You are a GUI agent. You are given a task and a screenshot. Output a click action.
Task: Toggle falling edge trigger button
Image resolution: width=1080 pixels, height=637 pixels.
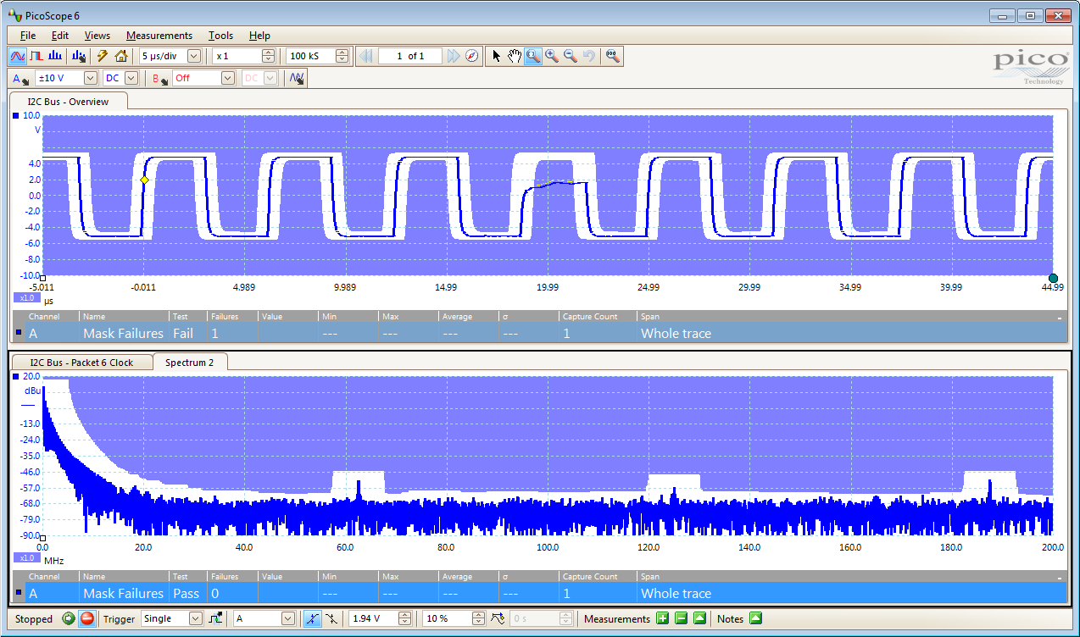click(x=331, y=619)
